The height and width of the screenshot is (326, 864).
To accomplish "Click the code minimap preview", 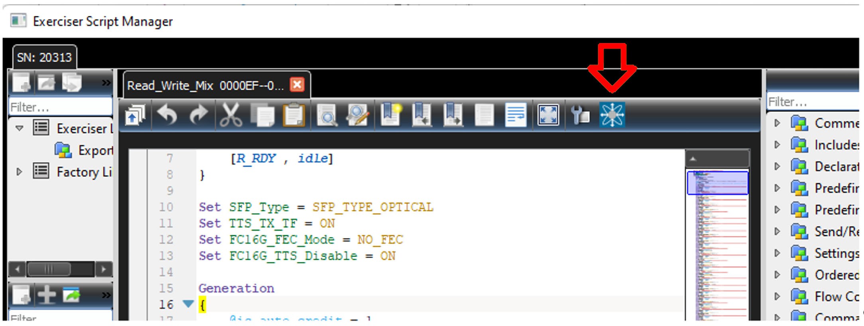I will point(717,245).
